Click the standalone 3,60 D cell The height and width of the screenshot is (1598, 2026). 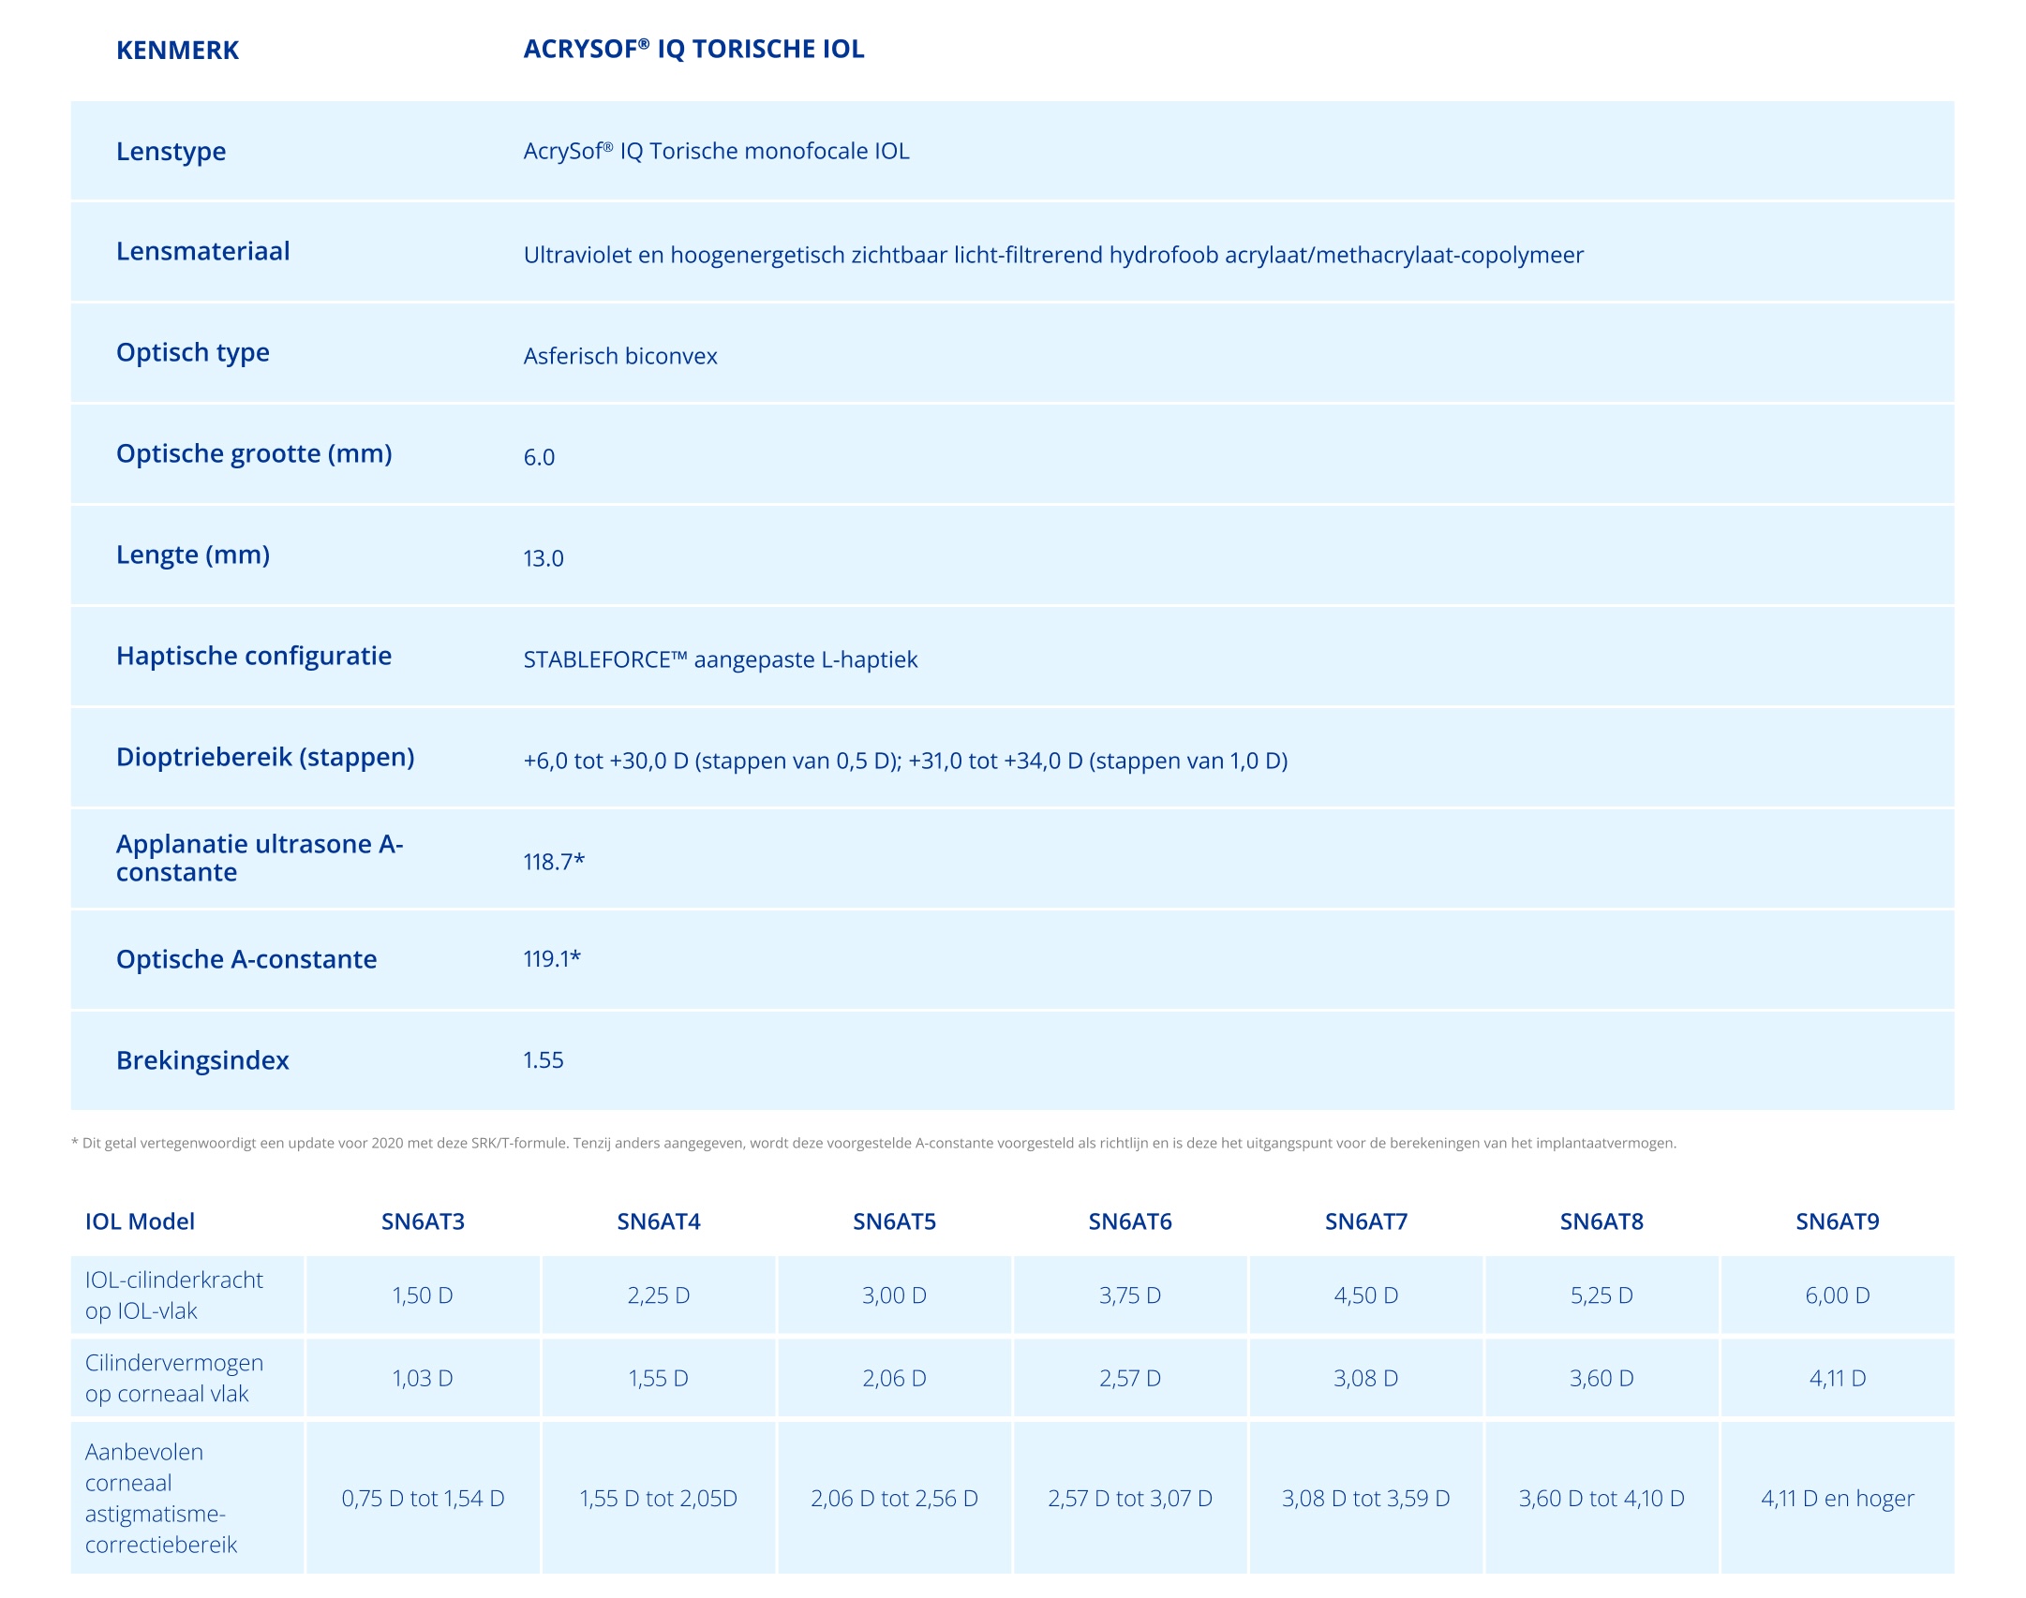coord(1602,1378)
